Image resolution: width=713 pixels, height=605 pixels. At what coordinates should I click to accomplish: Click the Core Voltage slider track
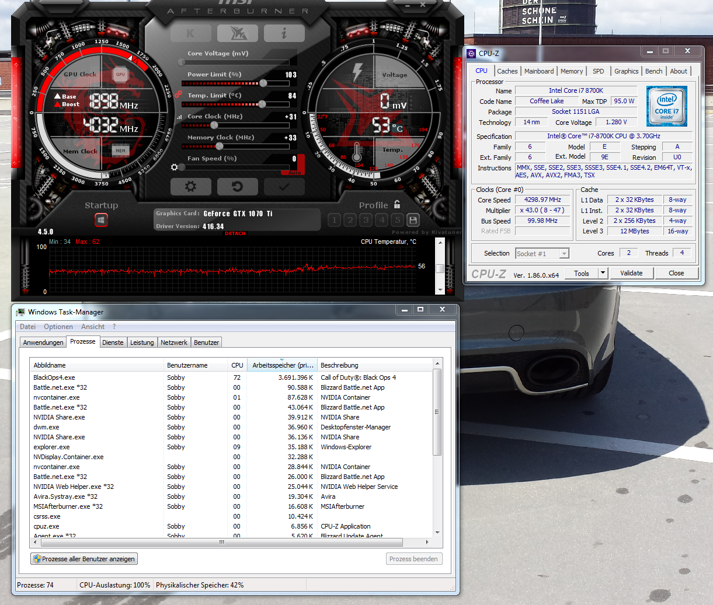click(235, 62)
